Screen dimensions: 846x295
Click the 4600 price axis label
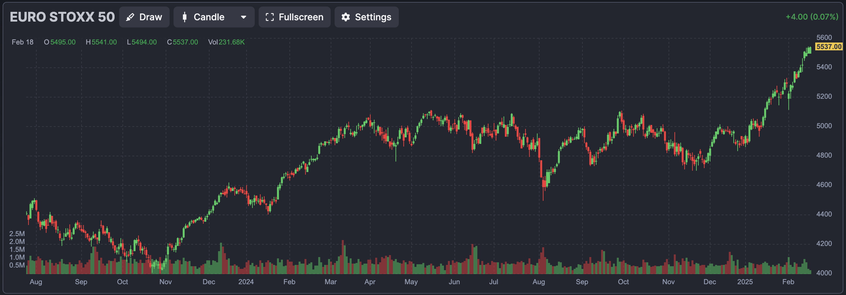pyautogui.click(x=824, y=185)
